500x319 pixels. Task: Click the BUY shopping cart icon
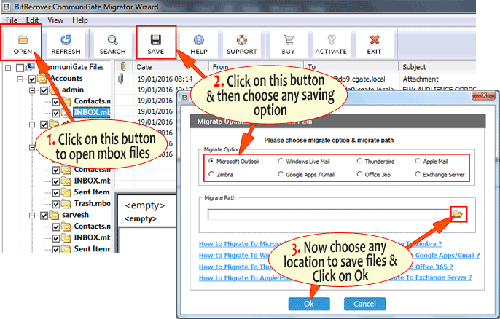pos(289,40)
